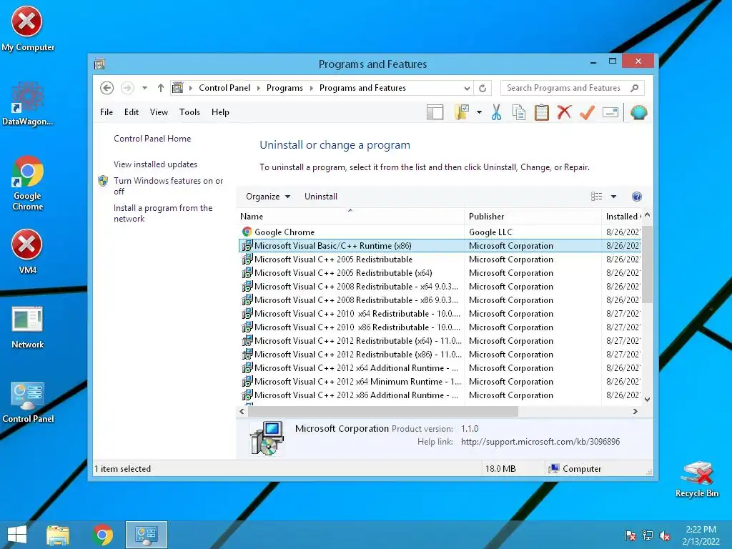Select Visual C++ 2012 x64 Minimum Runtime row

(x=440, y=382)
